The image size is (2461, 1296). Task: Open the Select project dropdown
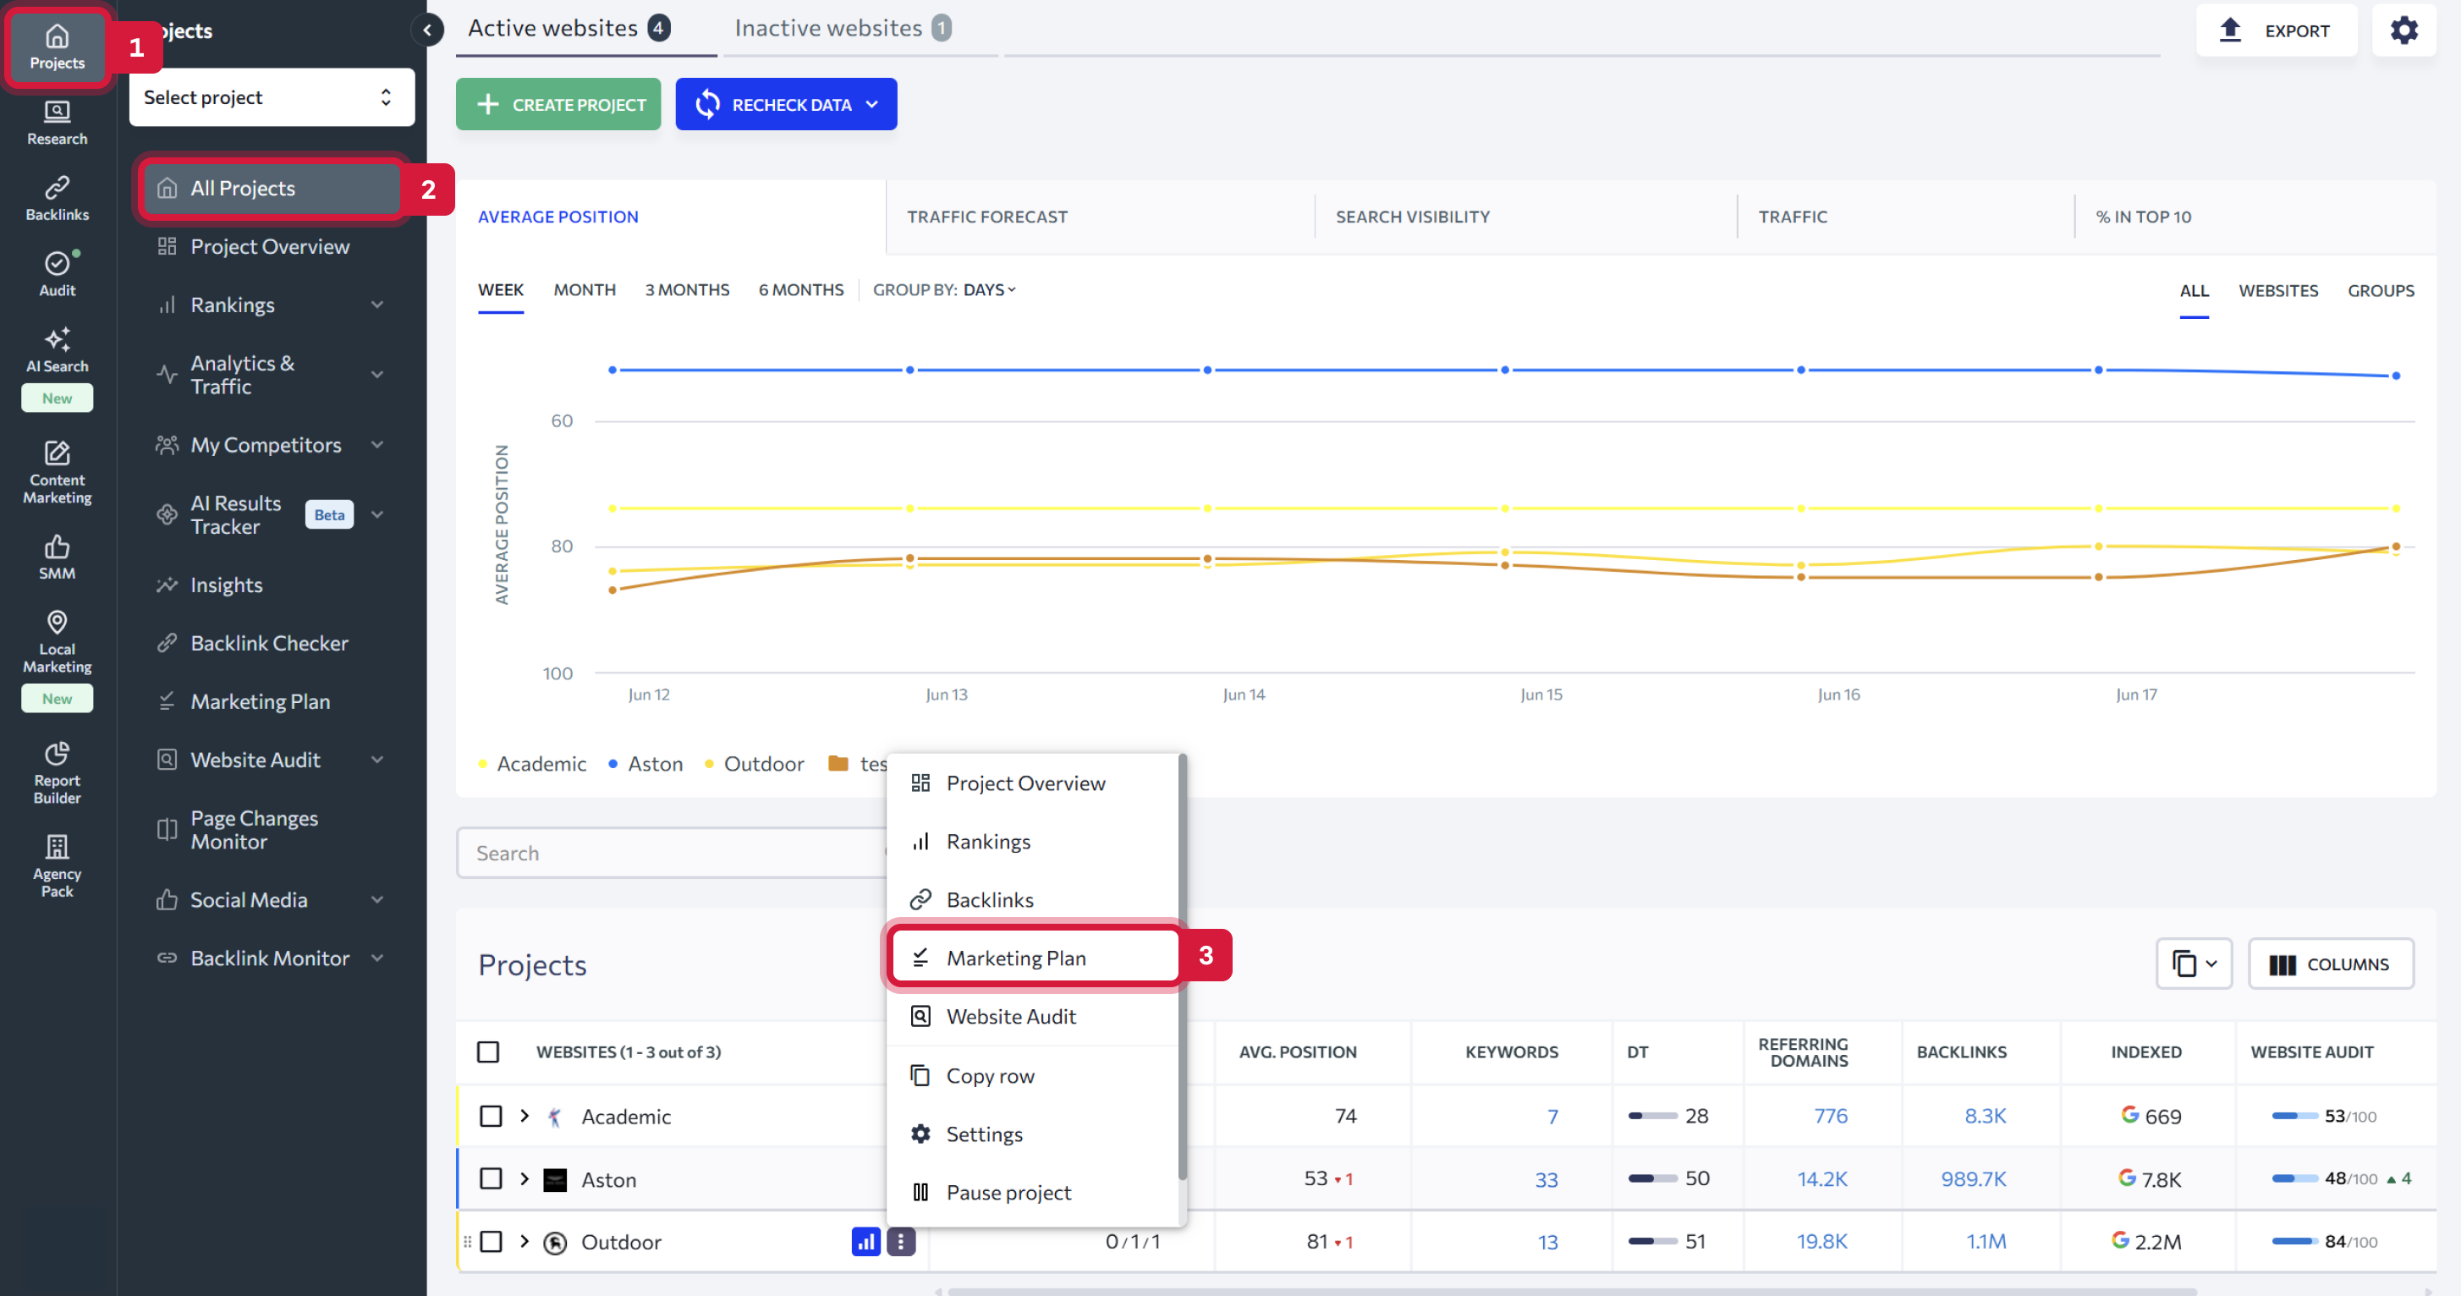pos(272,97)
